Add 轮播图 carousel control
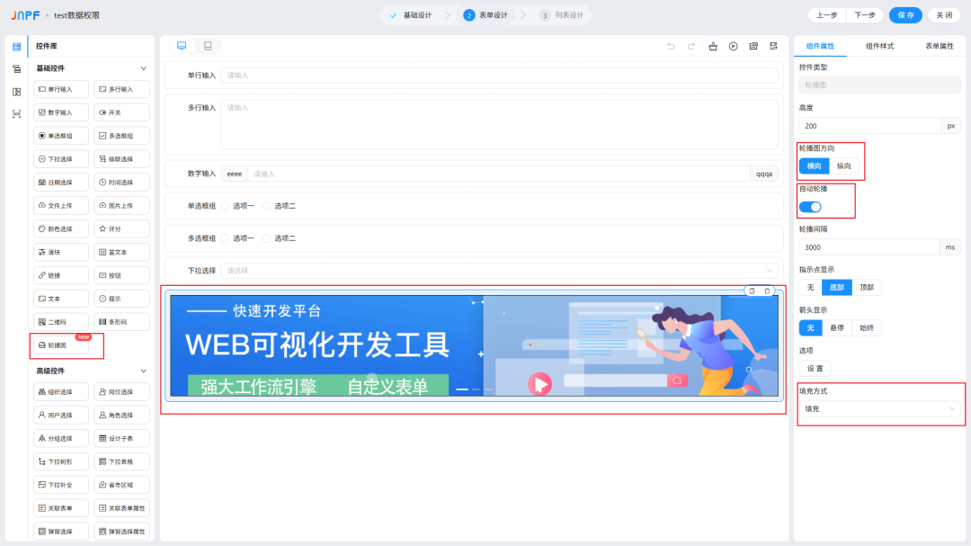Viewport: 971px width, 546px height. [x=61, y=345]
